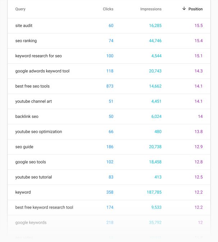
Task: Click the descending sort arrow beside Position
Action: coord(184,9)
